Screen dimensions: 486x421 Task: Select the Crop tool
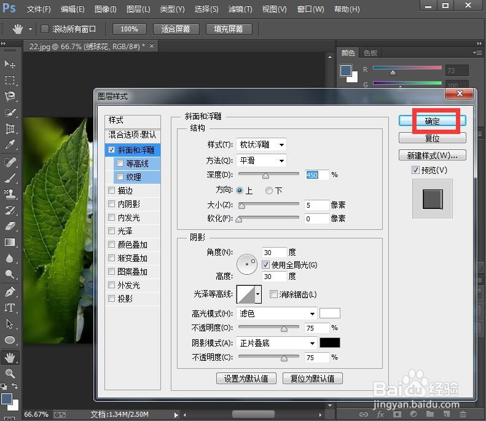coord(10,128)
